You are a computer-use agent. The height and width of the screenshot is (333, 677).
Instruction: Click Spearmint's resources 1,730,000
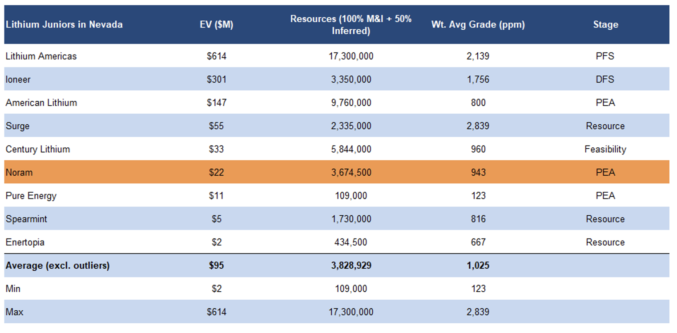click(351, 219)
